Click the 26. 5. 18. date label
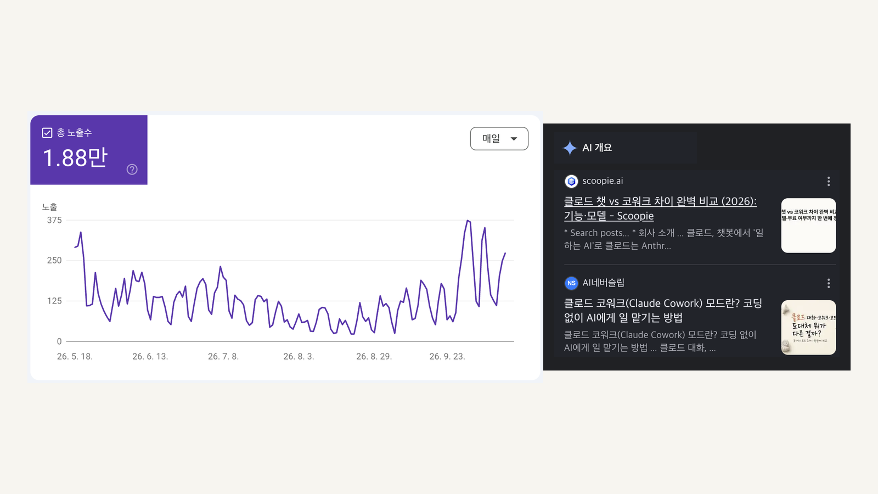The height and width of the screenshot is (494, 878). [x=75, y=357]
